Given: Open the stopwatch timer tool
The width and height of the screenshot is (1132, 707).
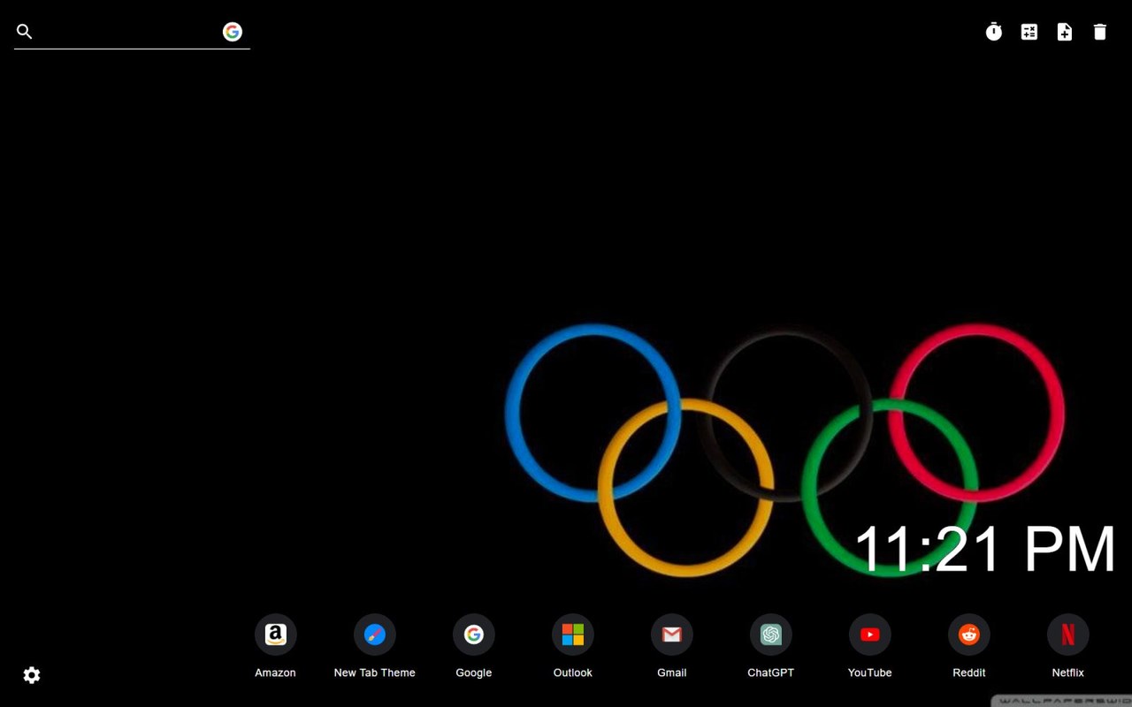Looking at the screenshot, I should [994, 32].
